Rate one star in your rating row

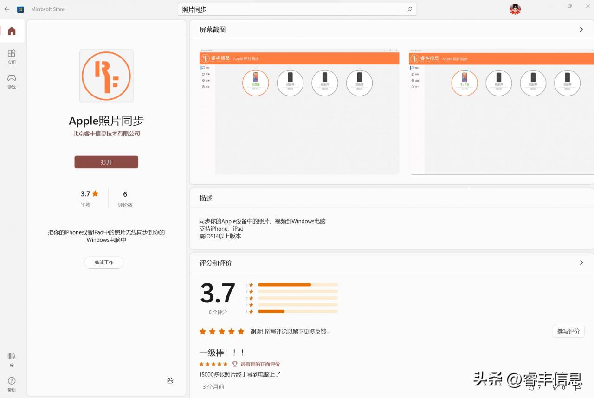[203, 332]
